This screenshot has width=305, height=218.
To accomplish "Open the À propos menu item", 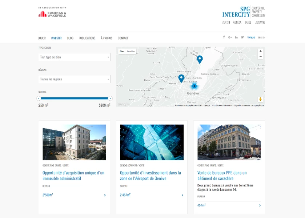I will coord(107,38).
